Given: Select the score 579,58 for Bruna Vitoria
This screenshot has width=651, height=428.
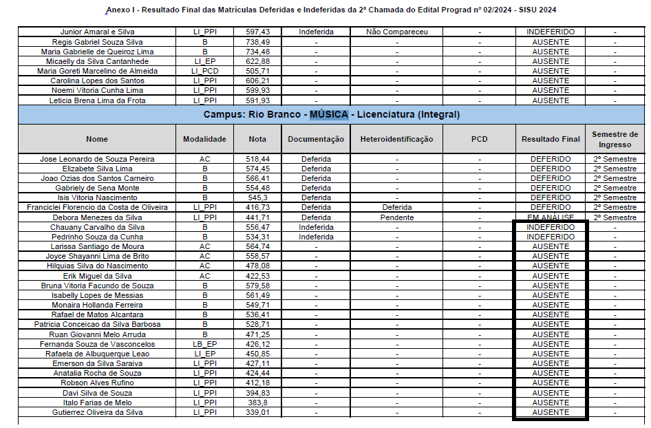Looking at the screenshot, I should click(x=257, y=286).
